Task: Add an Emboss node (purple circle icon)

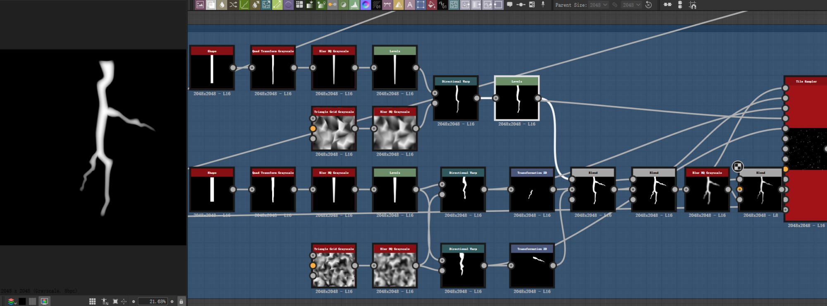Action: tap(288, 5)
